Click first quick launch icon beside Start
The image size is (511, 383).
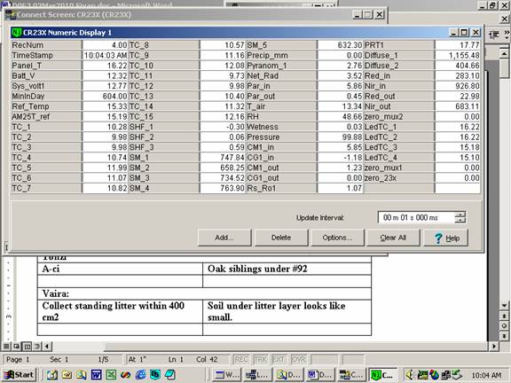(52, 374)
